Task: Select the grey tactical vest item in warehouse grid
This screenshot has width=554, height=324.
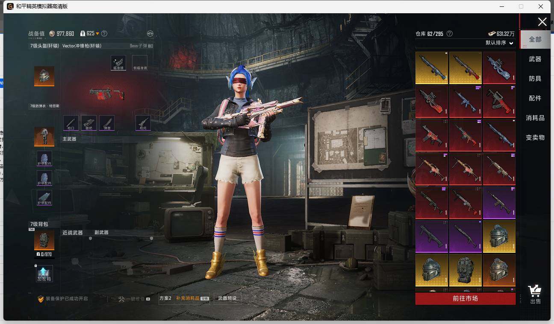Action: tap(466, 271)
